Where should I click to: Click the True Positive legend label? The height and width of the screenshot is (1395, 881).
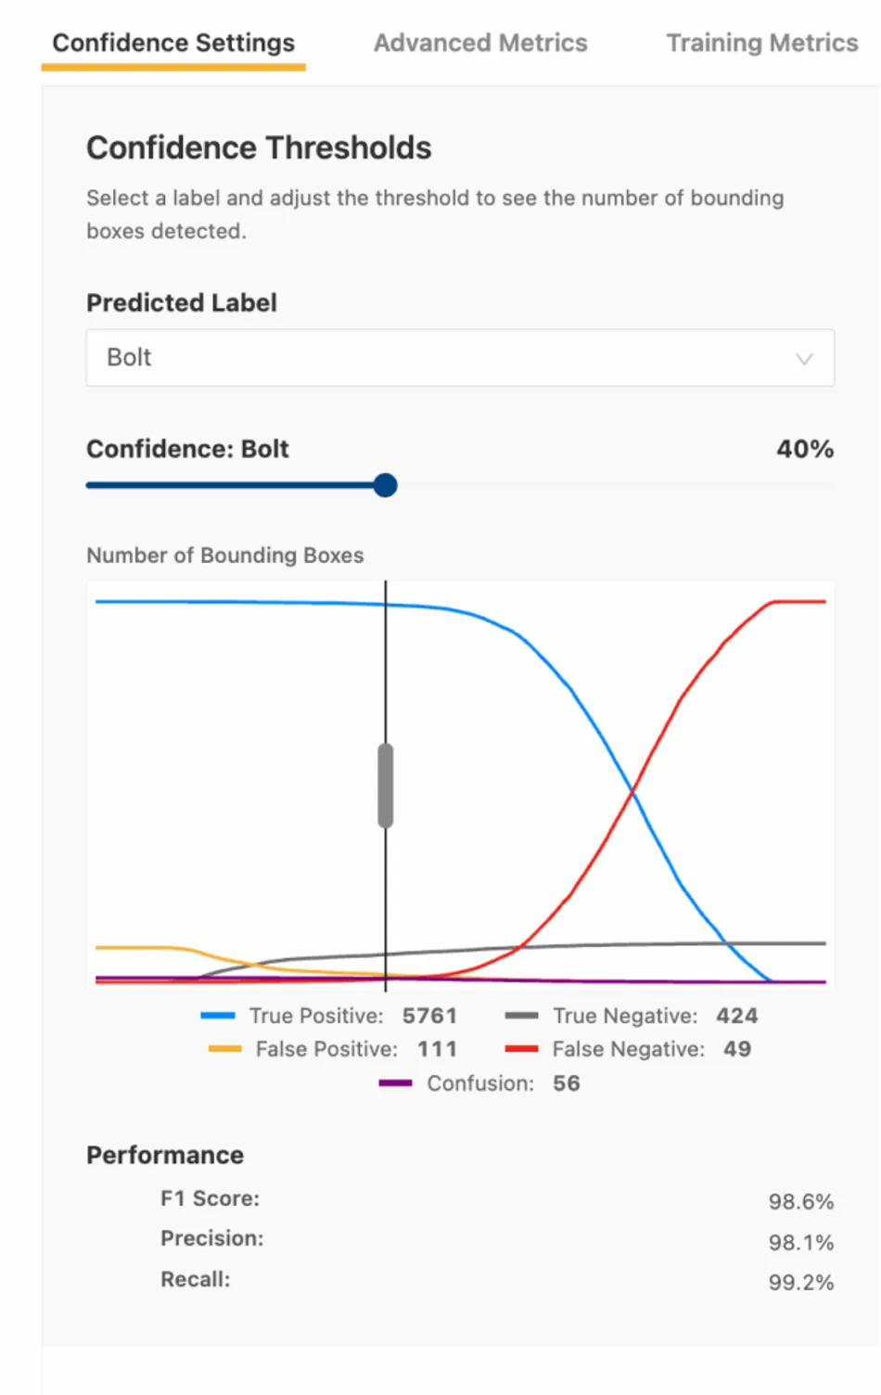tap(316, 1016)
